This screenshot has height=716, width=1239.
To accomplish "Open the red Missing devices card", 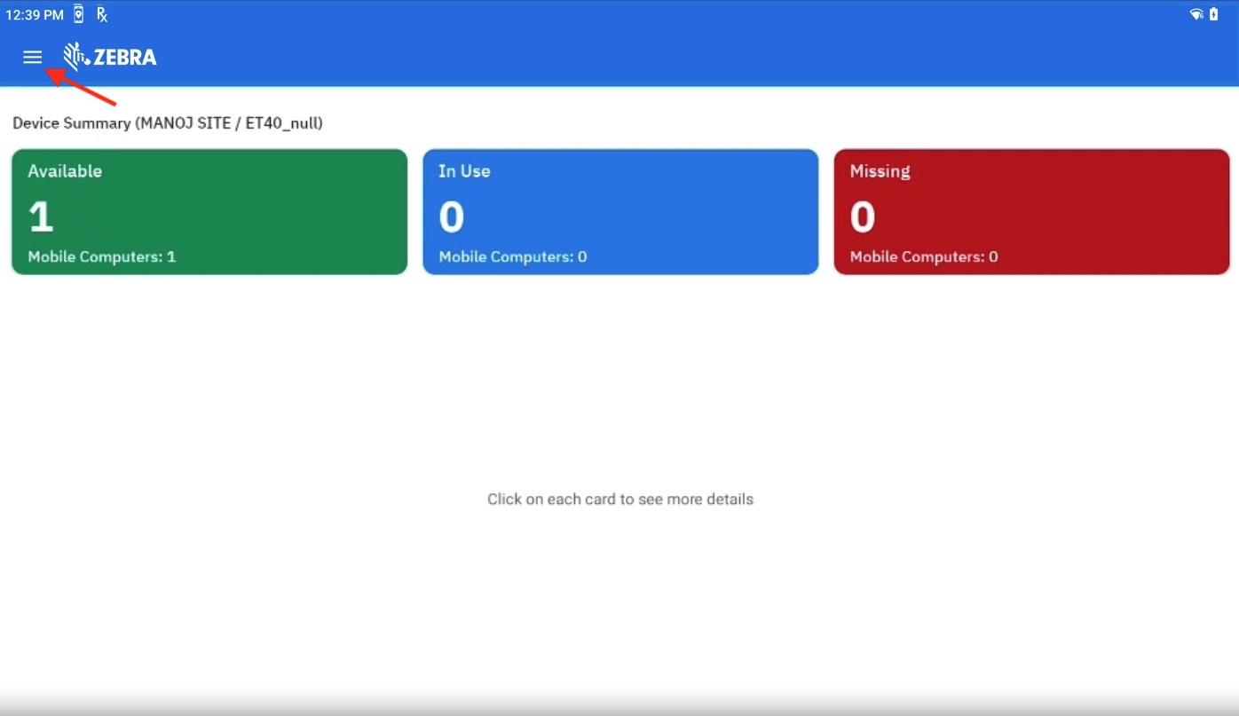I will [1031, 211].
